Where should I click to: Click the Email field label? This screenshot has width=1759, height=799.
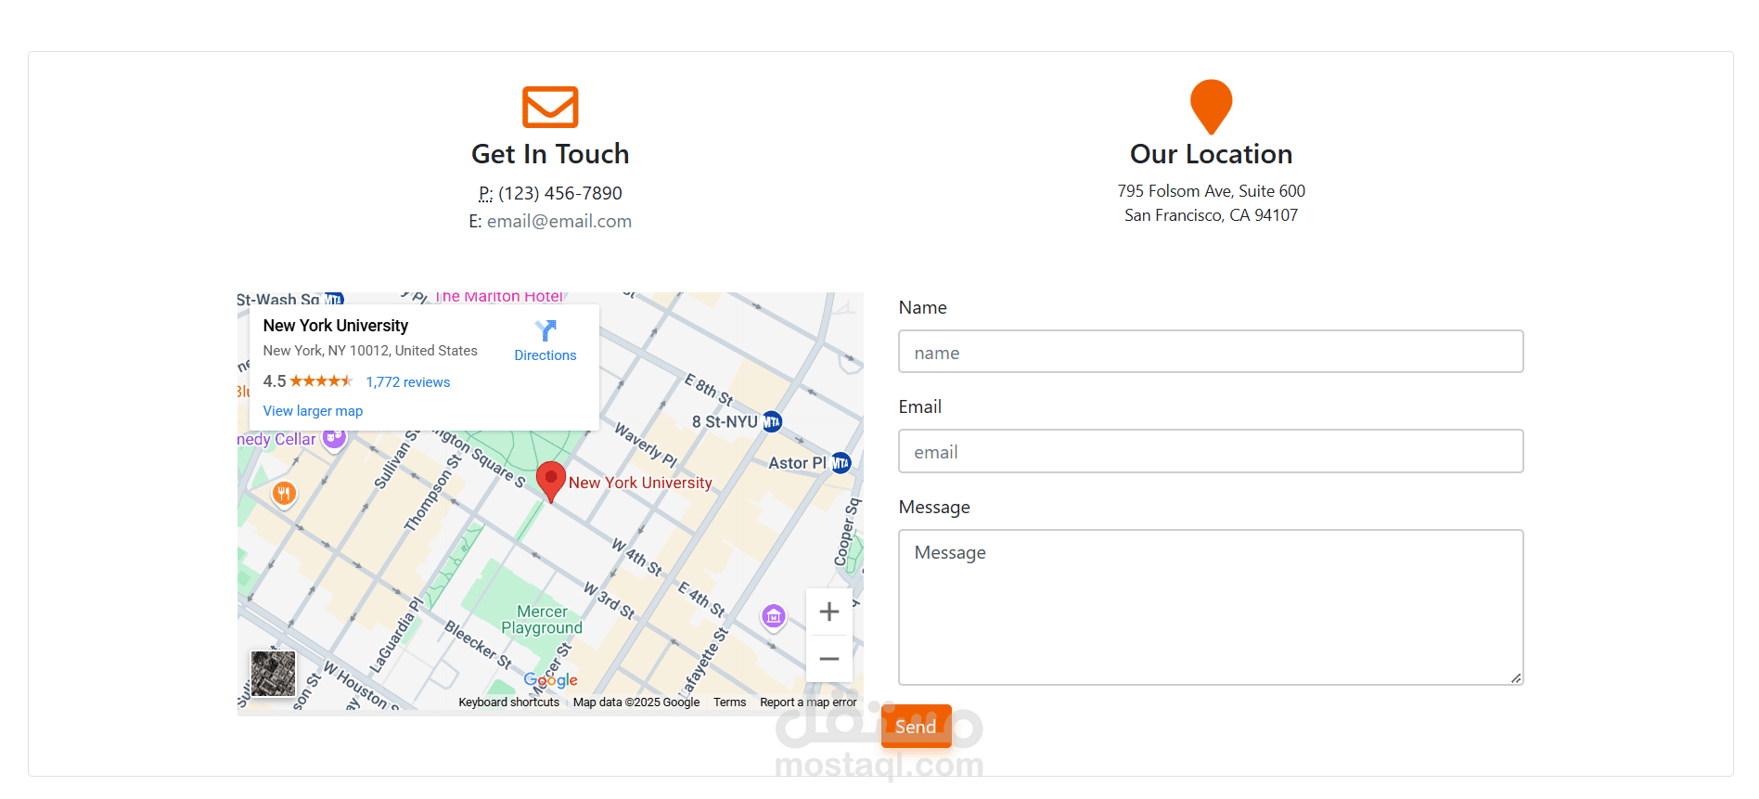920,407
